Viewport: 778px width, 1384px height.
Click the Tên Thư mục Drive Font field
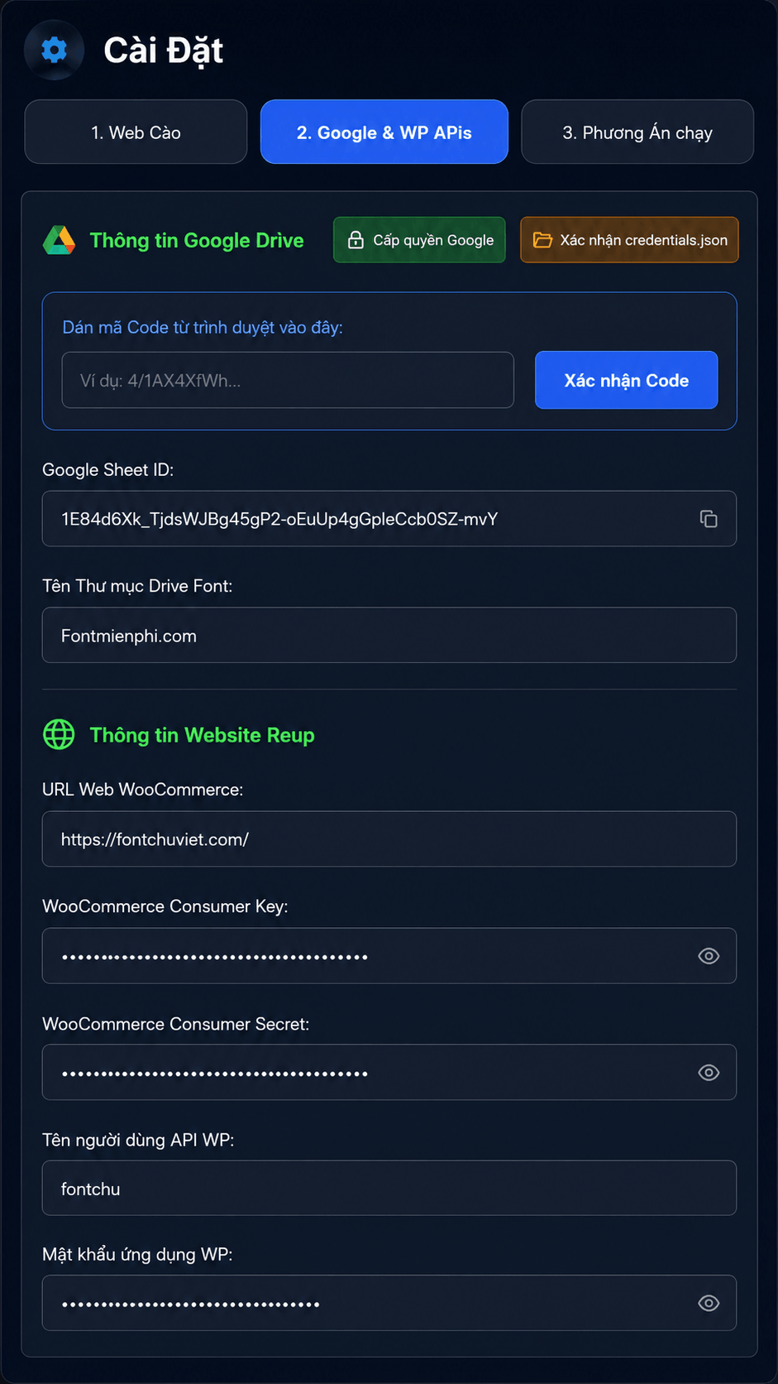tap(389, 636)
